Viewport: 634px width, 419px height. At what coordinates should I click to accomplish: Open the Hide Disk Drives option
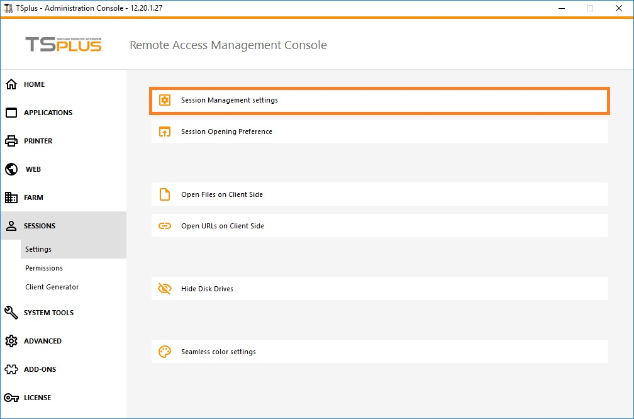[x=380, y=289]
